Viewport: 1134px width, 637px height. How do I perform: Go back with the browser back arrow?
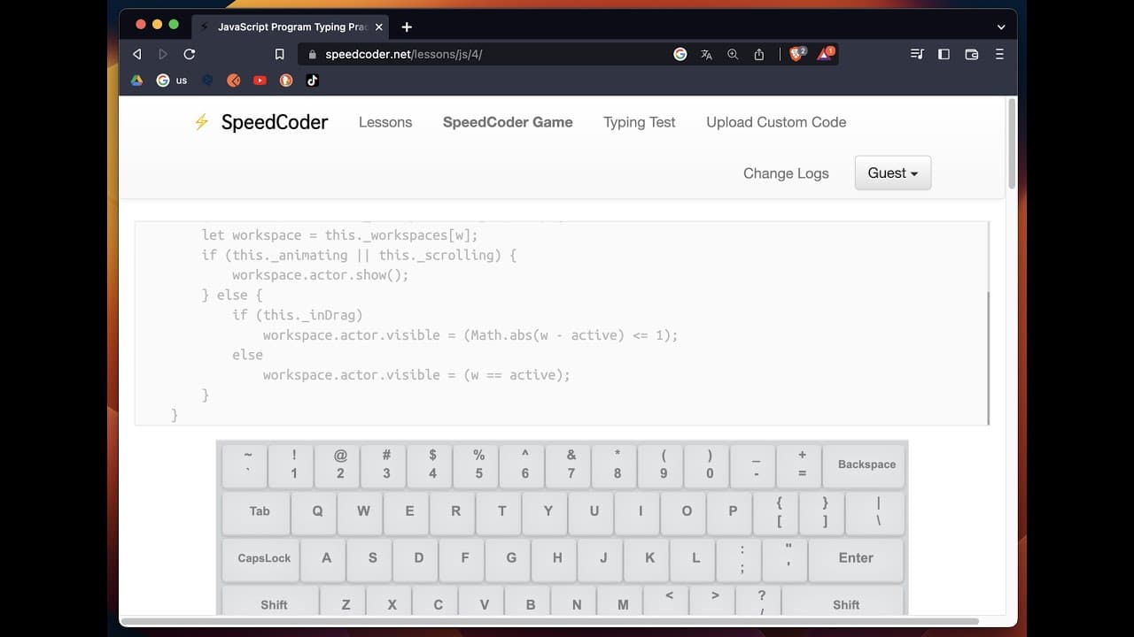pos(136,54)
